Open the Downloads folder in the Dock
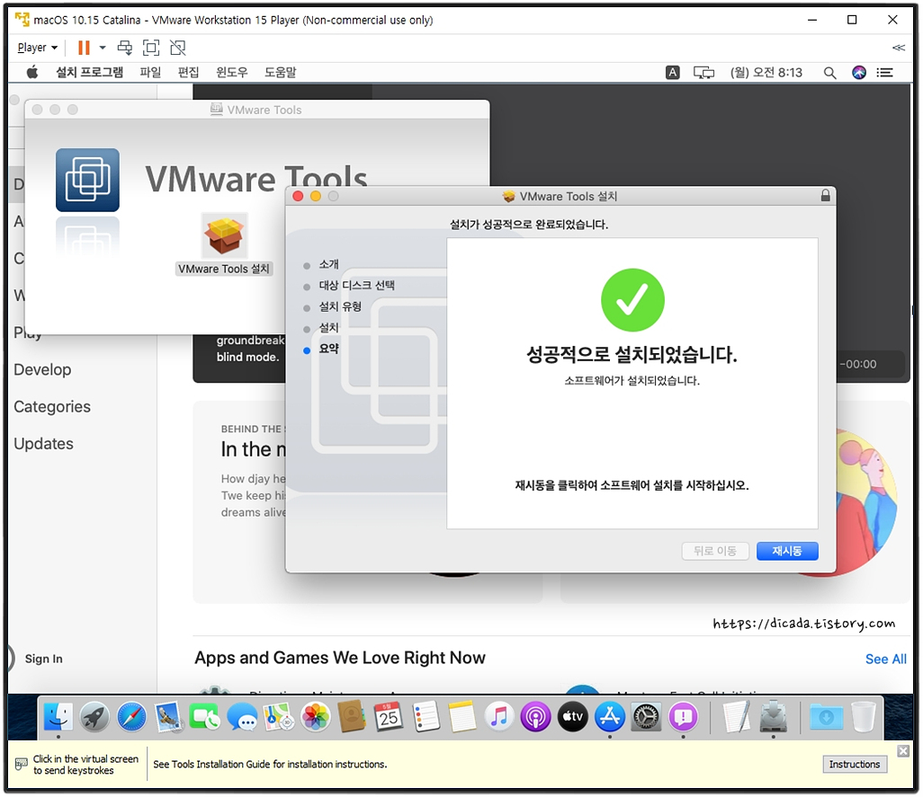923x797 pixels. (827, 717)
